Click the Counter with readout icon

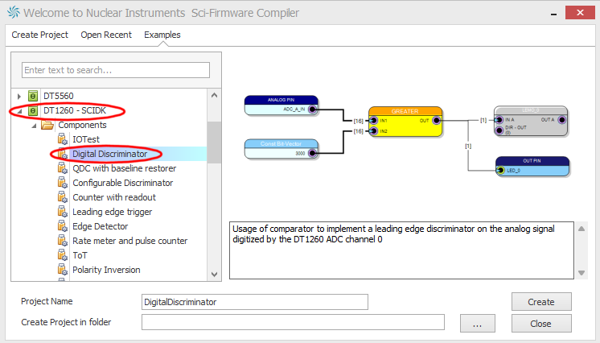coord(63,197)
